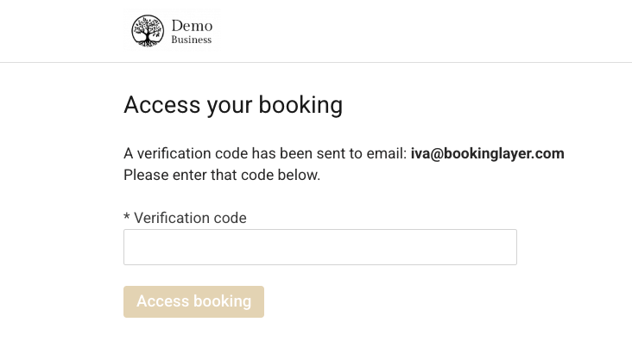The height and width of the screenshot is (347, 632).
Task: Click the "iva" username part of email
Action: pos(420,154)
